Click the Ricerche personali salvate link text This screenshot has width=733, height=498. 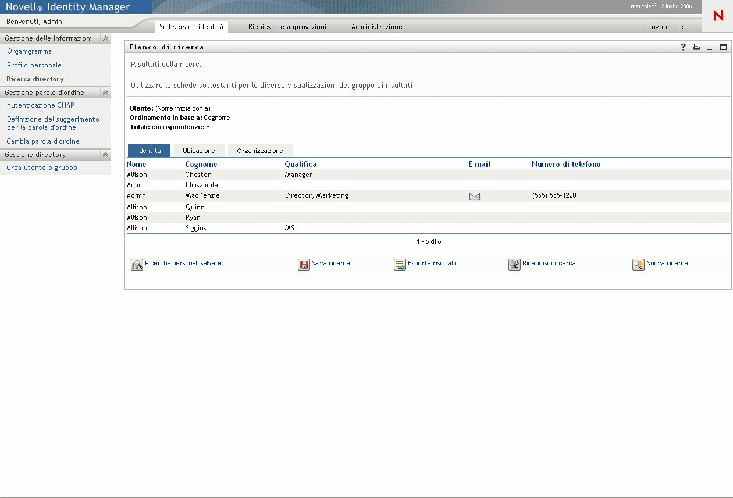click(x=183, y=263)
